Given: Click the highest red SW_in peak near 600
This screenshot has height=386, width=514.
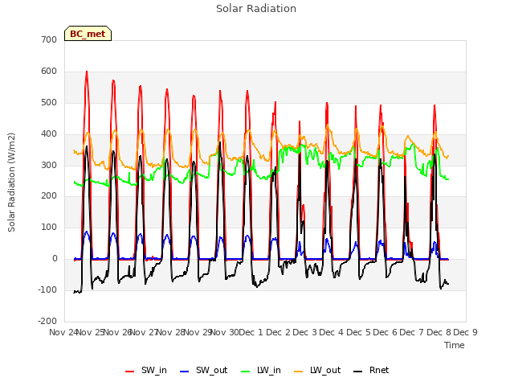Looking at the screenshot, I should (87, 72).
